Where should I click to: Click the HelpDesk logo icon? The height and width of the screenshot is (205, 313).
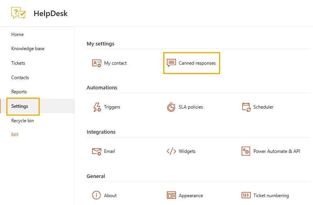18,13
